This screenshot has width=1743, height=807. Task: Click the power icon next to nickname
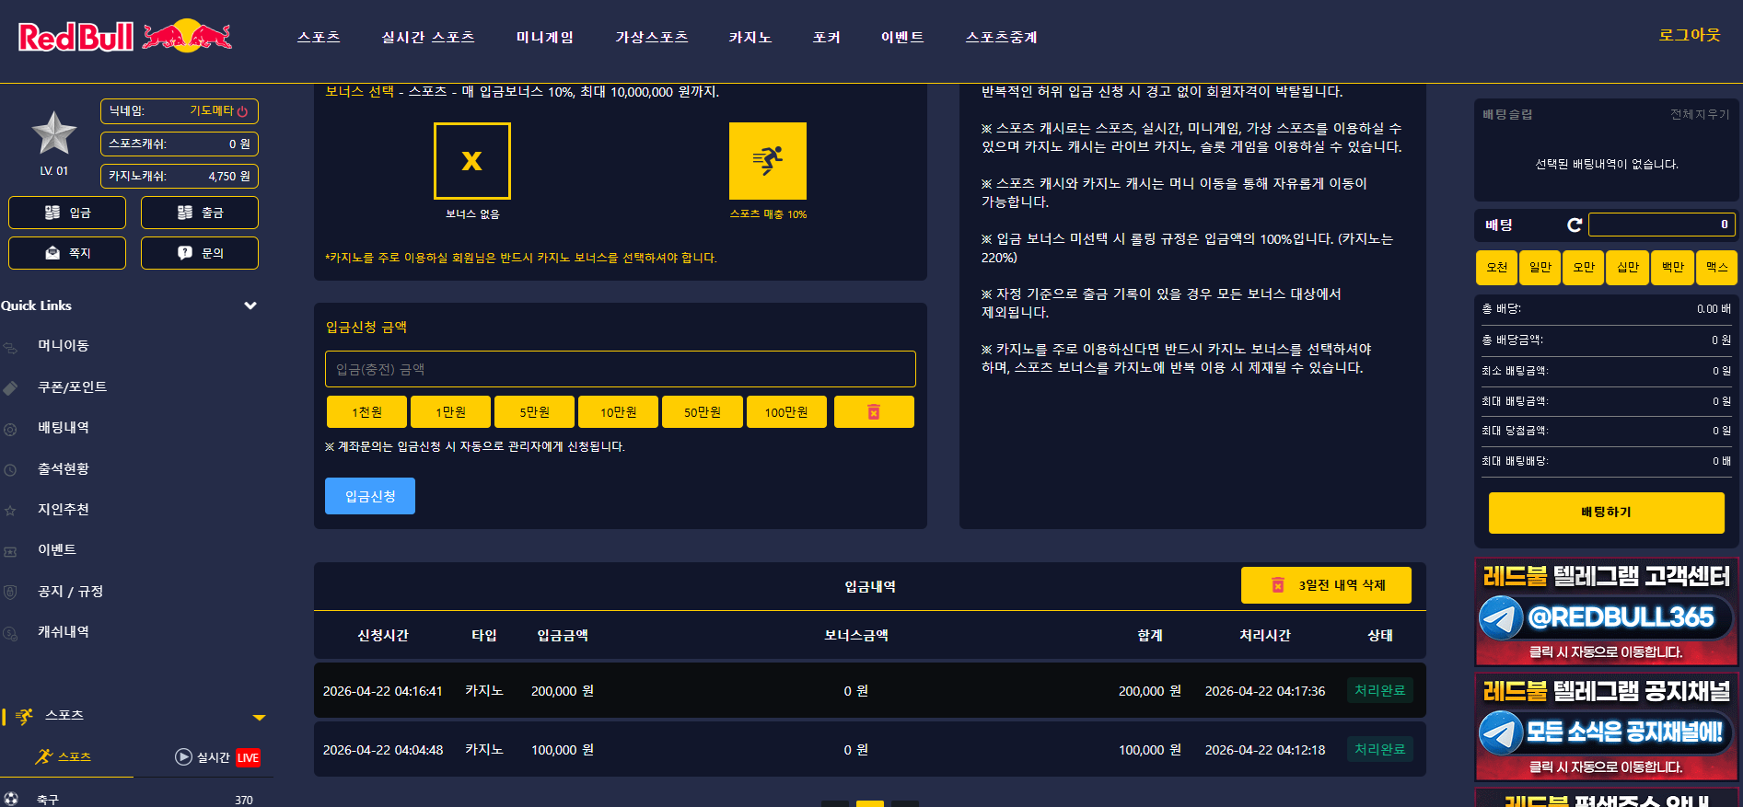243,111
